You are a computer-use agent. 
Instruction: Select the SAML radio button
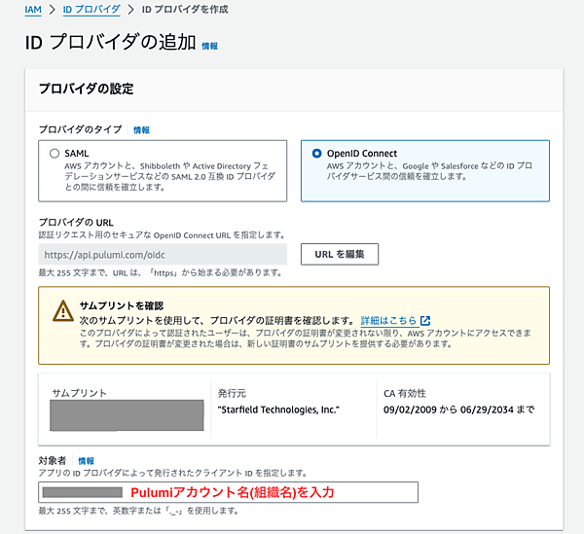(x=55, y=154)
